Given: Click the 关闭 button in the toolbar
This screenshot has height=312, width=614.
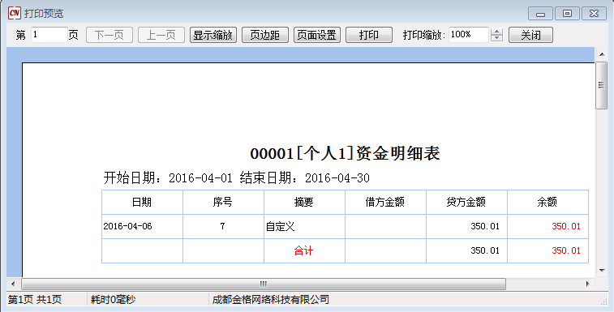Looking at the screenshot, I should (x=530, y=35).
